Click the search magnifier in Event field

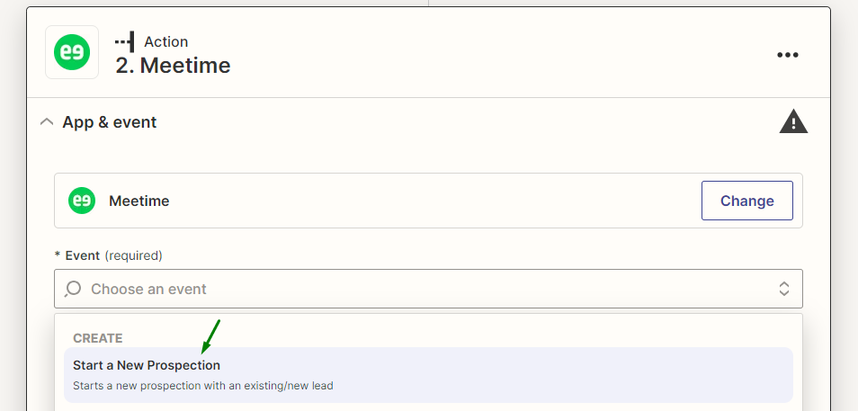point(75,289)
